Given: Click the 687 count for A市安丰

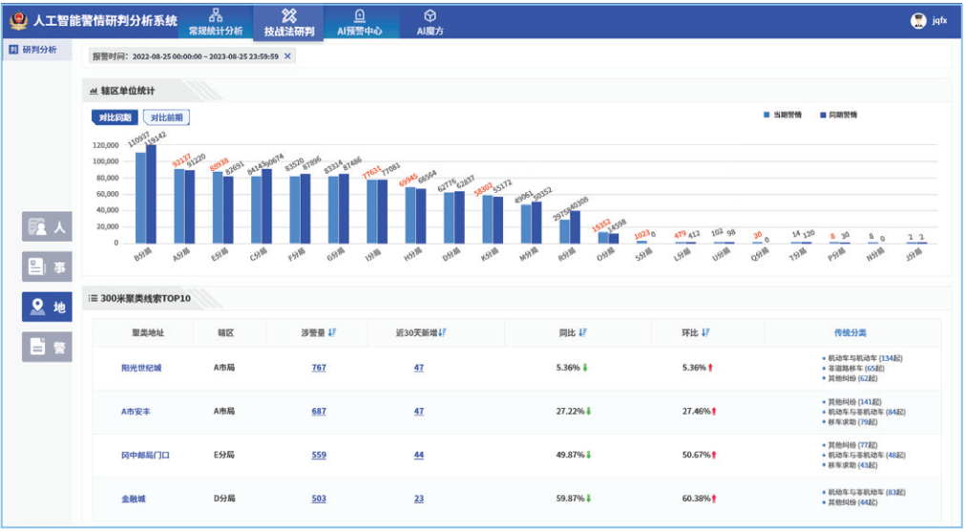Looking at the screenshot, I should [x=318, y=412].
